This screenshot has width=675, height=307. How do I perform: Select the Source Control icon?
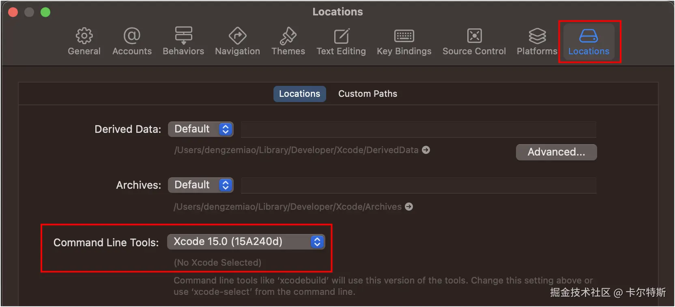(x=474, y=36)
